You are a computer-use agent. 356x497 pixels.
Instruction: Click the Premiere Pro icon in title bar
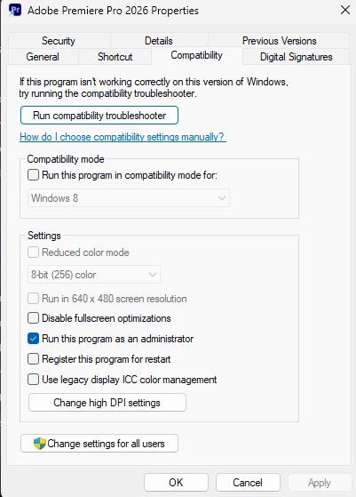coord(15,10)
